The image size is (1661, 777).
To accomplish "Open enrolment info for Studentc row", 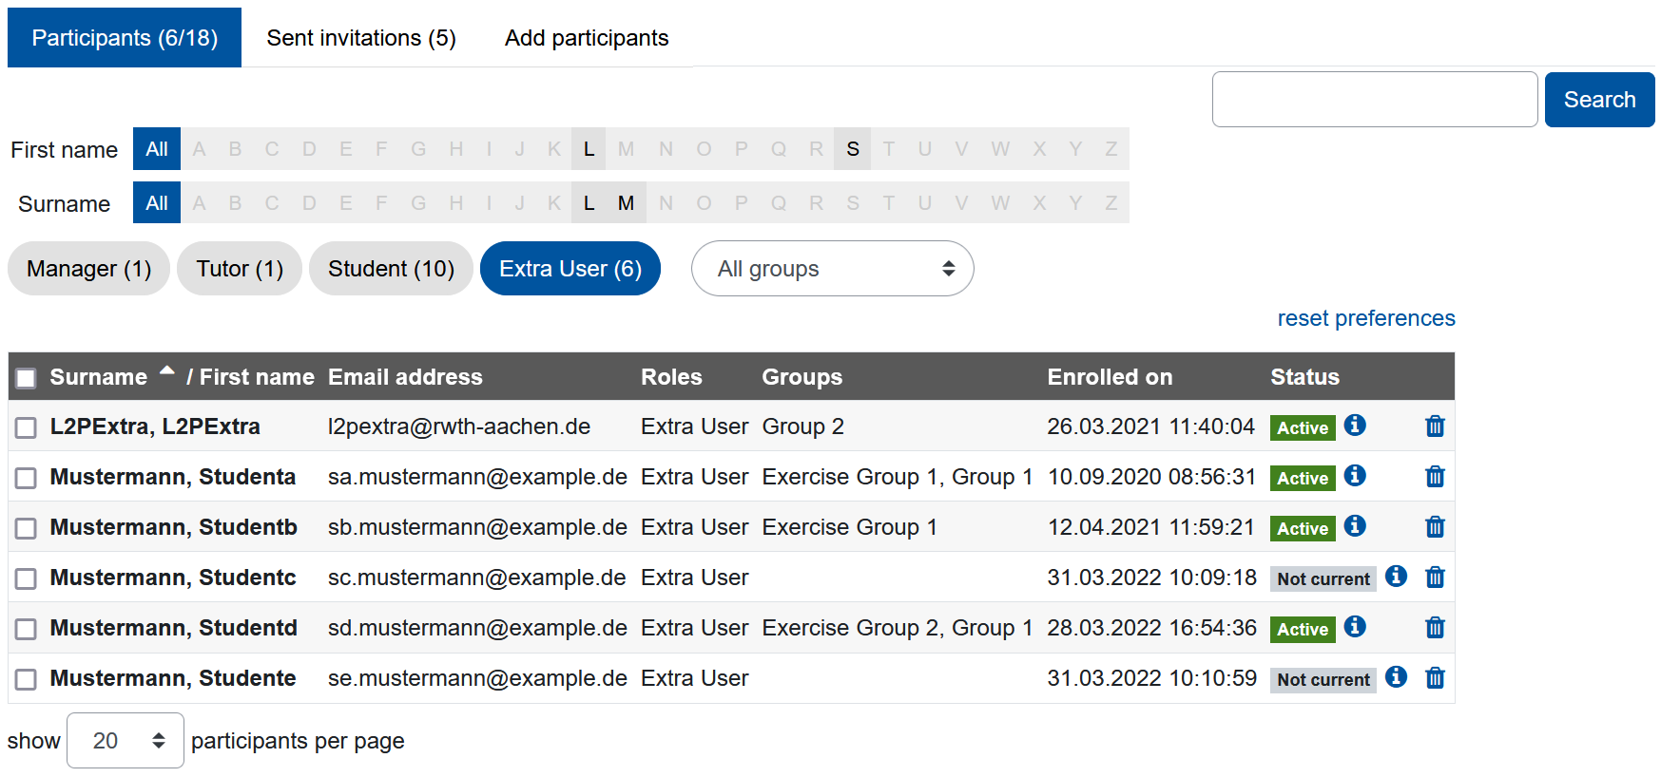I will tap(1396, 576).
